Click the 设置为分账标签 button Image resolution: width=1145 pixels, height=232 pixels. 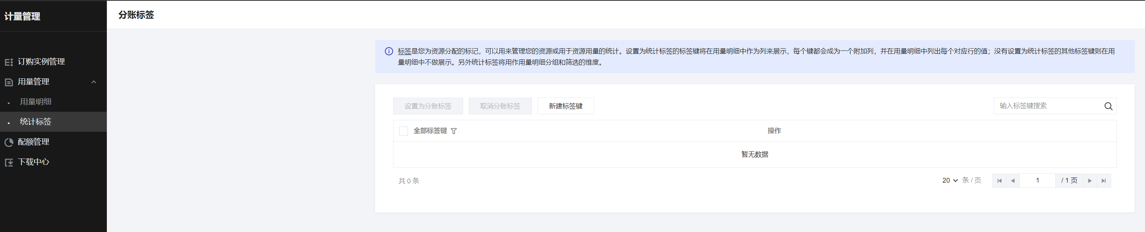pyautogui.click(x=428, y=106)
